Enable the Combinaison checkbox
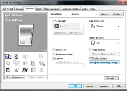Image resolution: width=127 pixels, height=91 pixels. pos(54,21)
